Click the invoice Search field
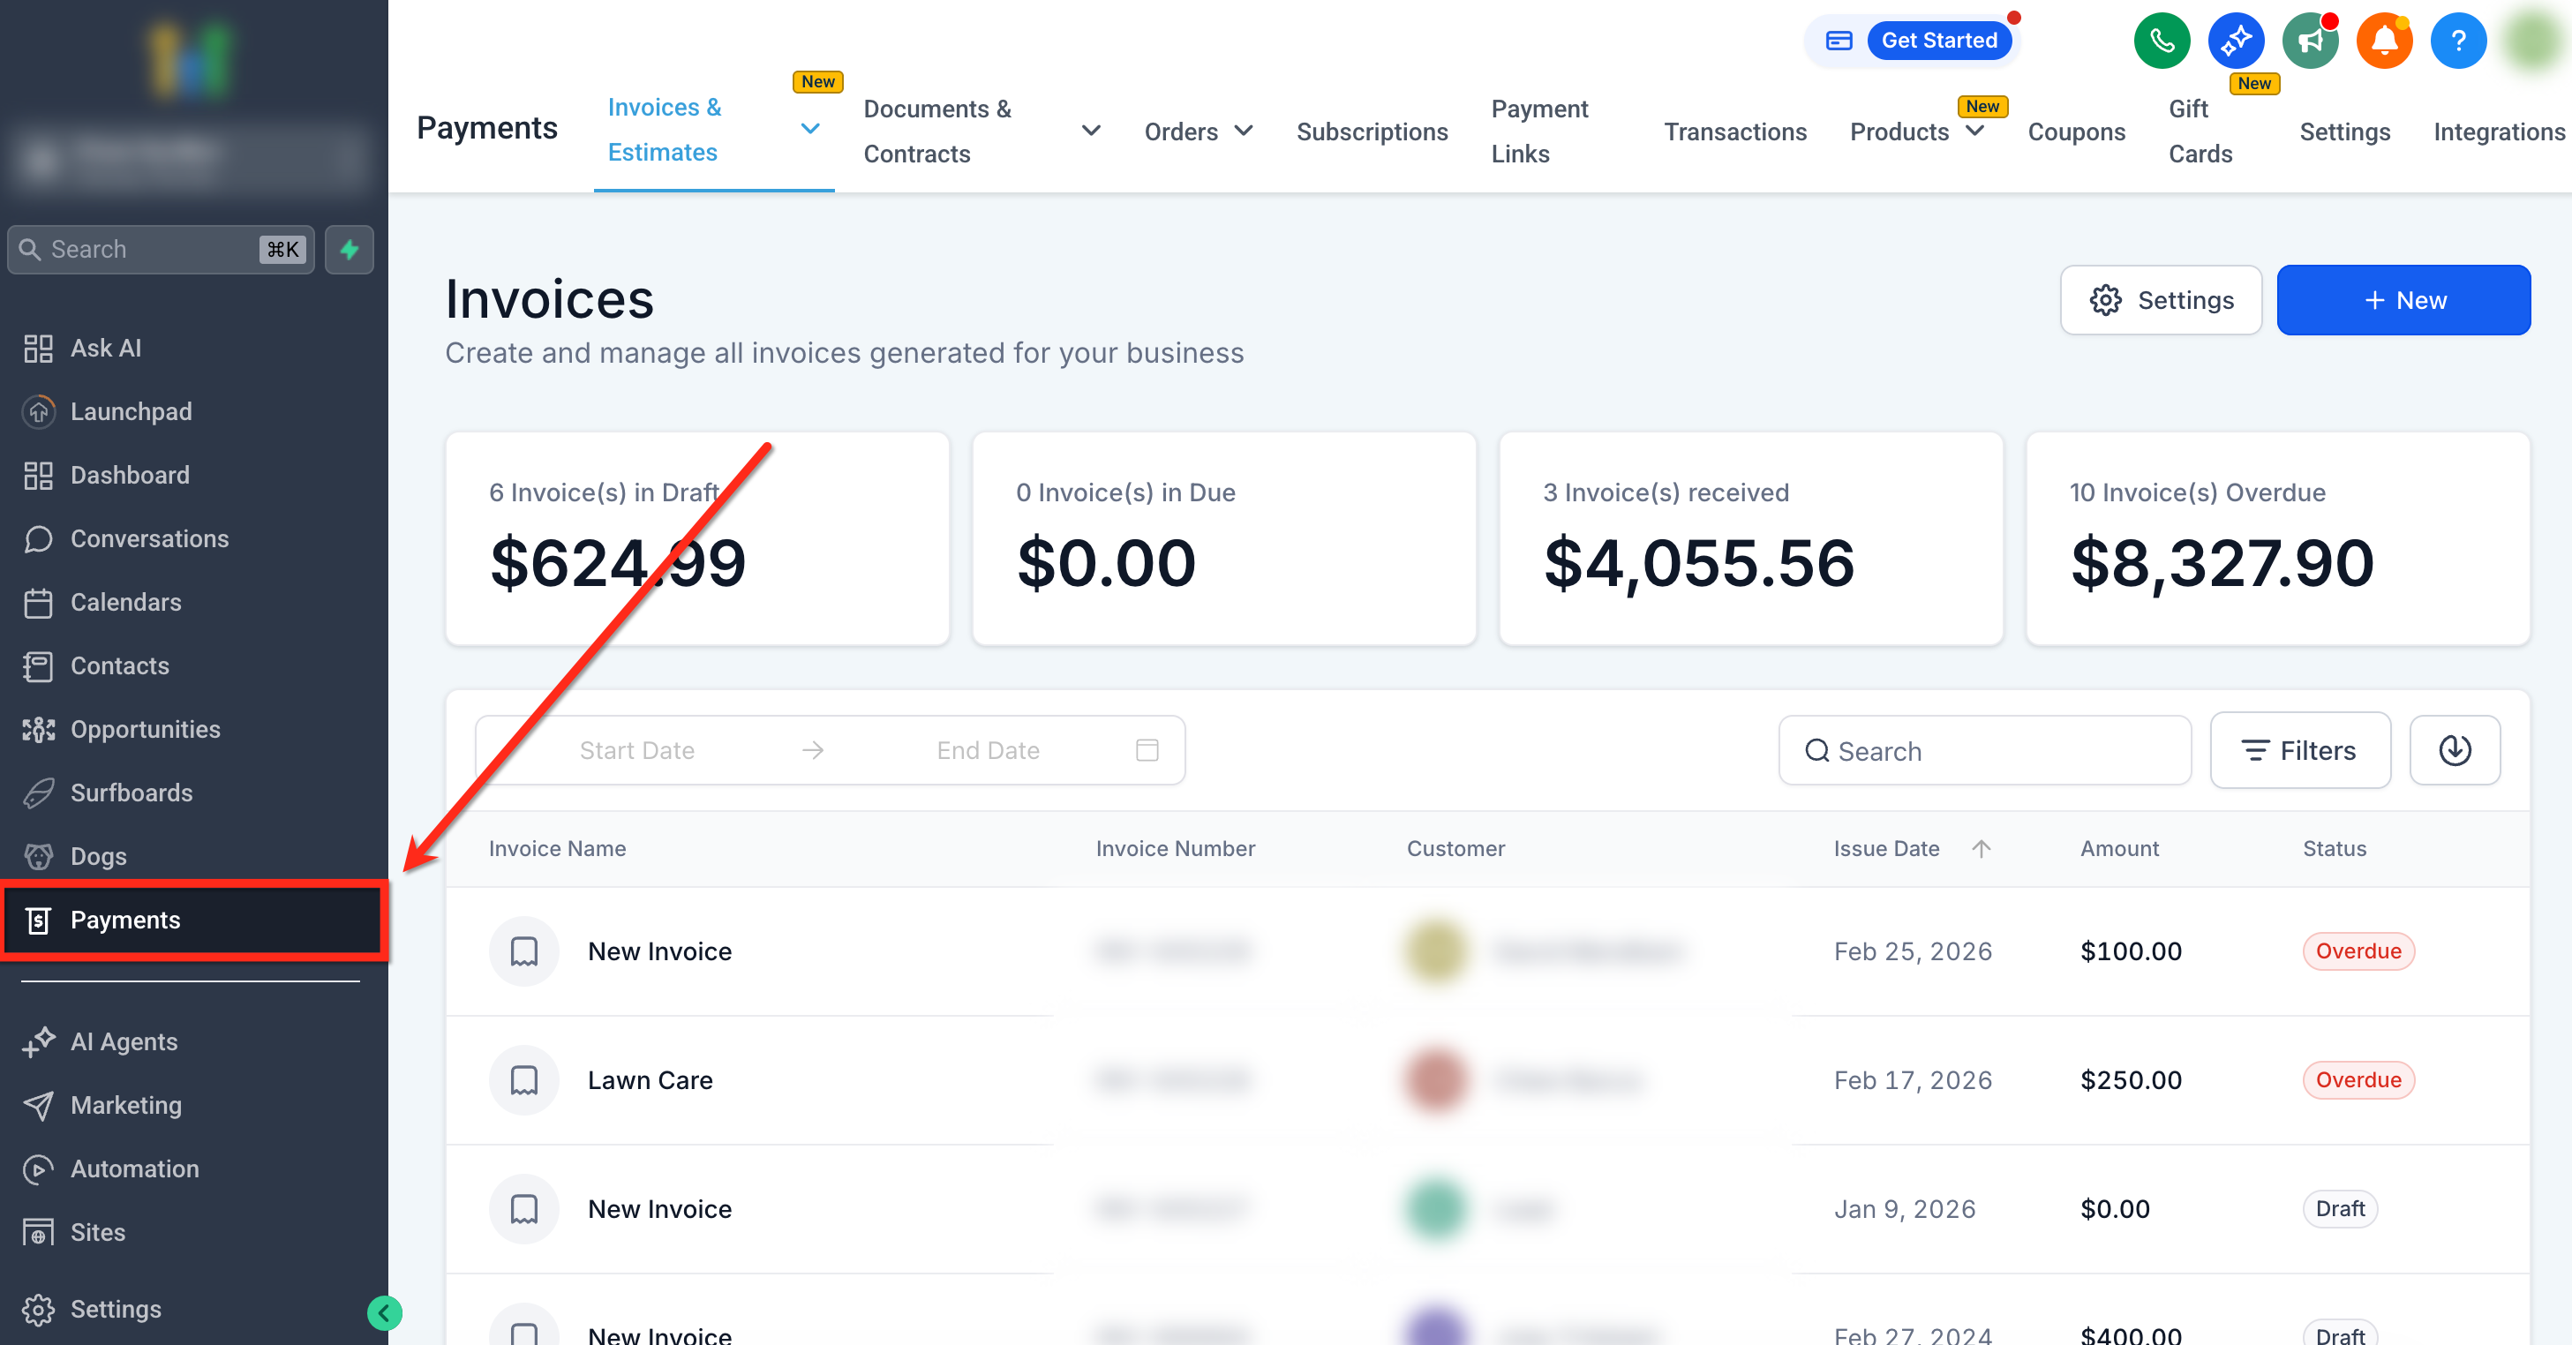Image resolution: width=2572 pixels, height=1345 pixels. (x=1984, y=751)
